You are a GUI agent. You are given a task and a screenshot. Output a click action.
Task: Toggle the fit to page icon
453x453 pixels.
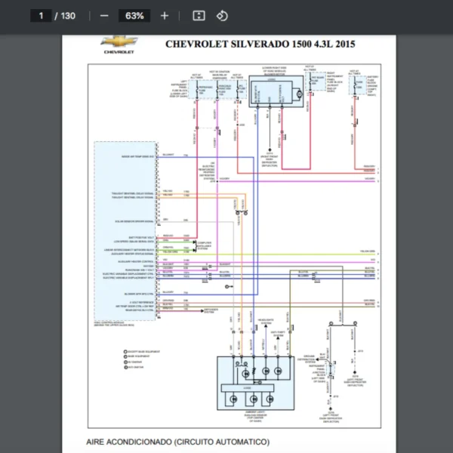[x=199, y=15]
